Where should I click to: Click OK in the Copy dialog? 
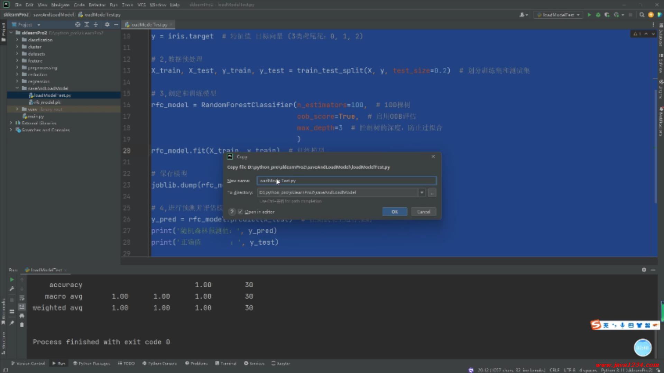[395, 212]
